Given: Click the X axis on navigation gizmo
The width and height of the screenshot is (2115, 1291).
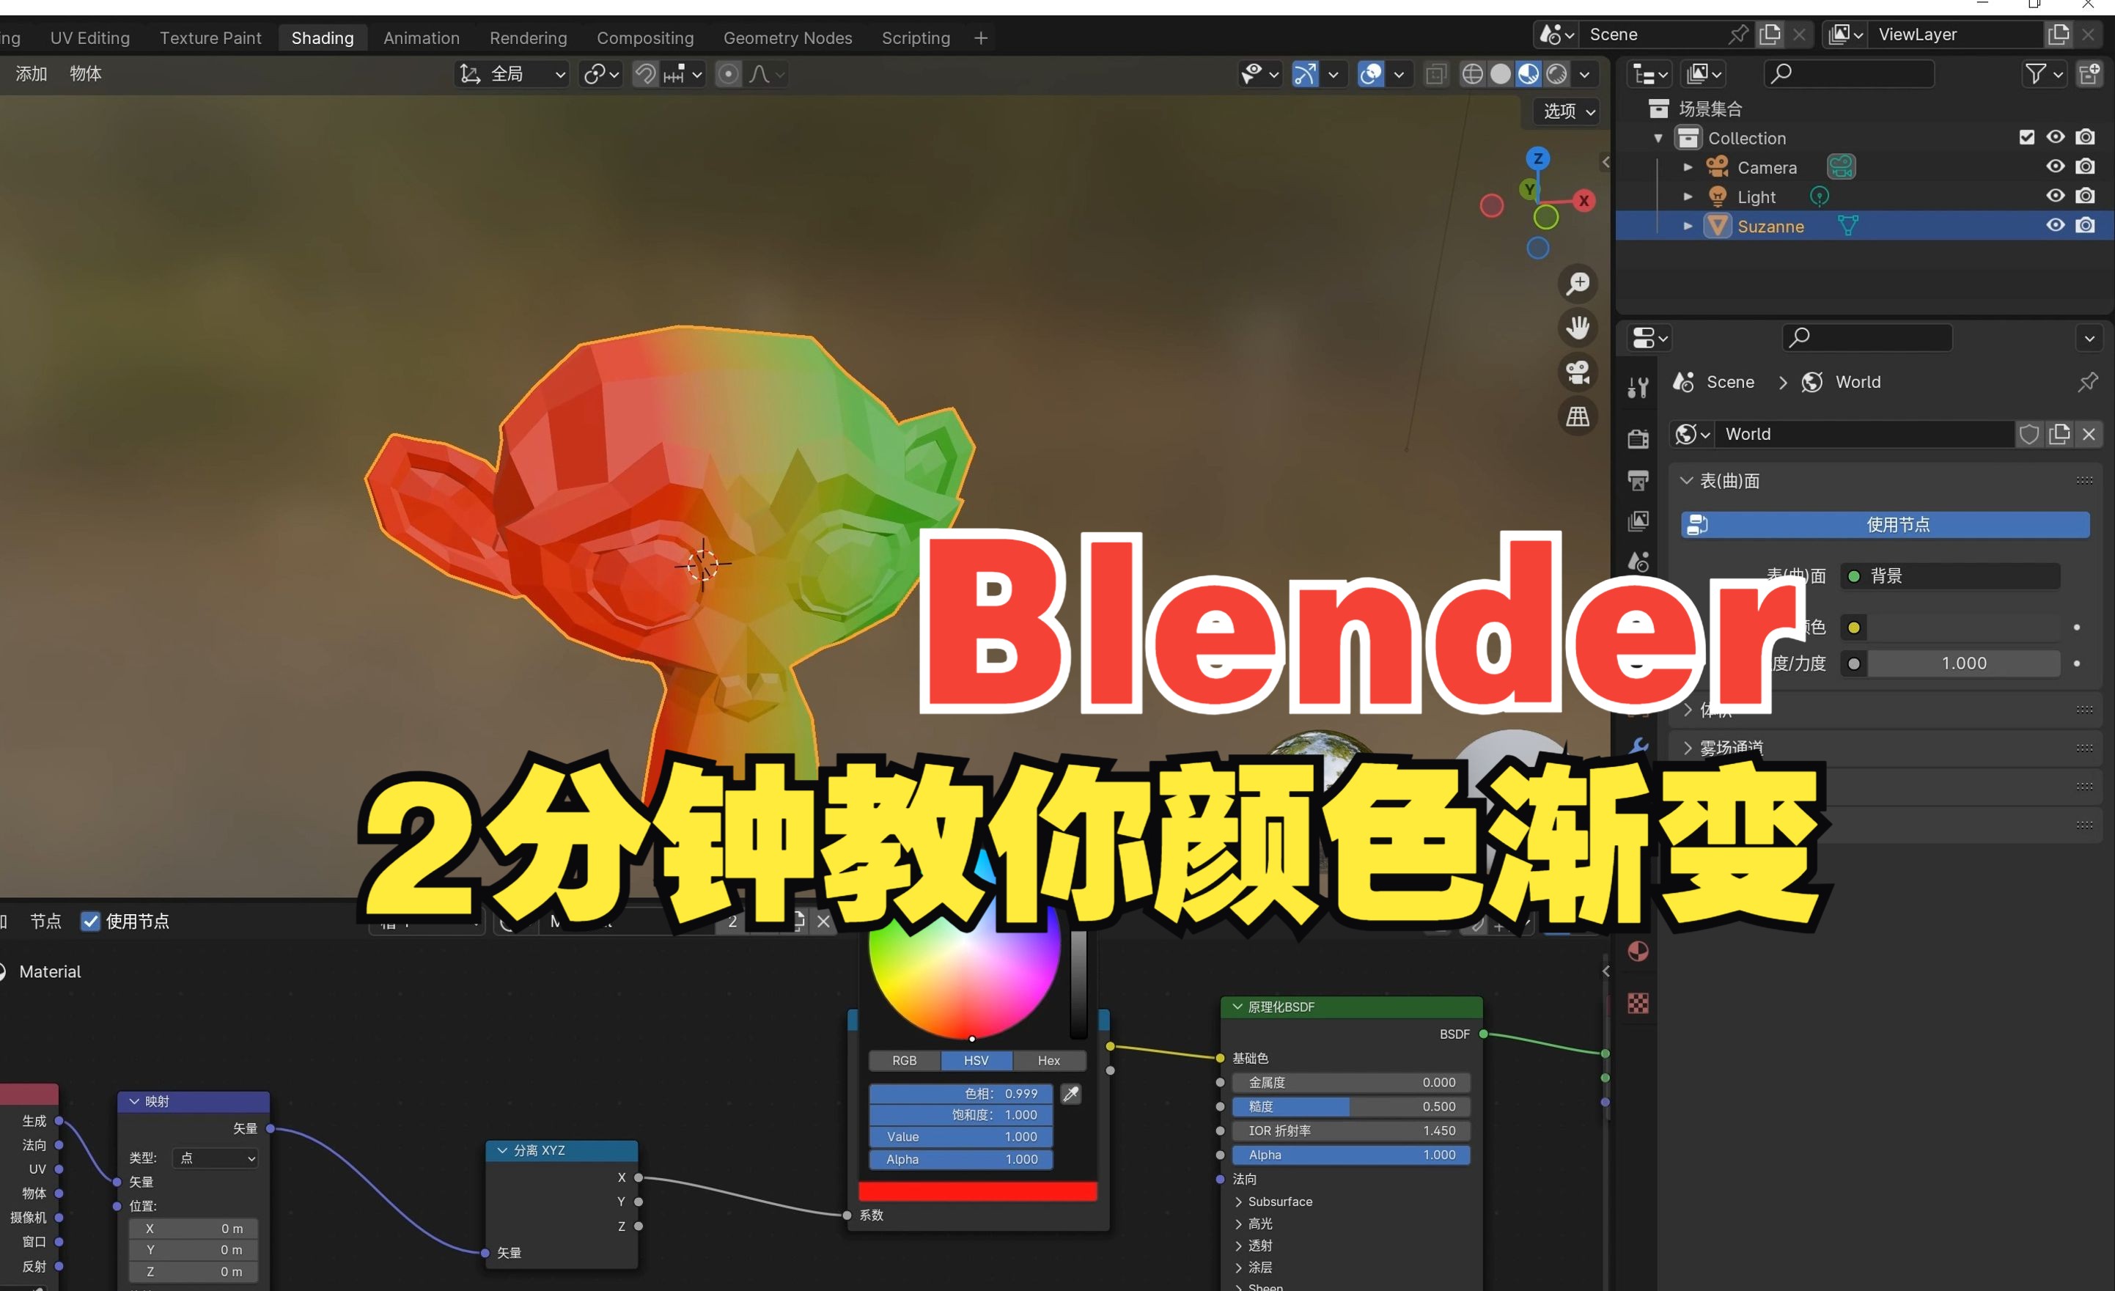Looking at the screenshot, I should tap(1584, 201).
